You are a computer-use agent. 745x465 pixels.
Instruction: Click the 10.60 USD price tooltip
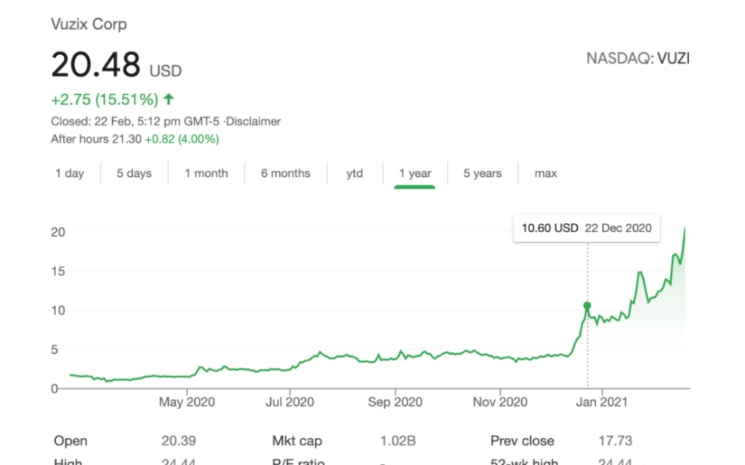coord(586,228)
